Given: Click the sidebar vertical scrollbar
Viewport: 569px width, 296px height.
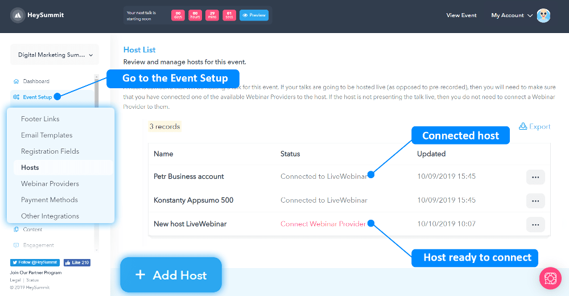Looking at the screenshot, I should [x=97, y=162].
